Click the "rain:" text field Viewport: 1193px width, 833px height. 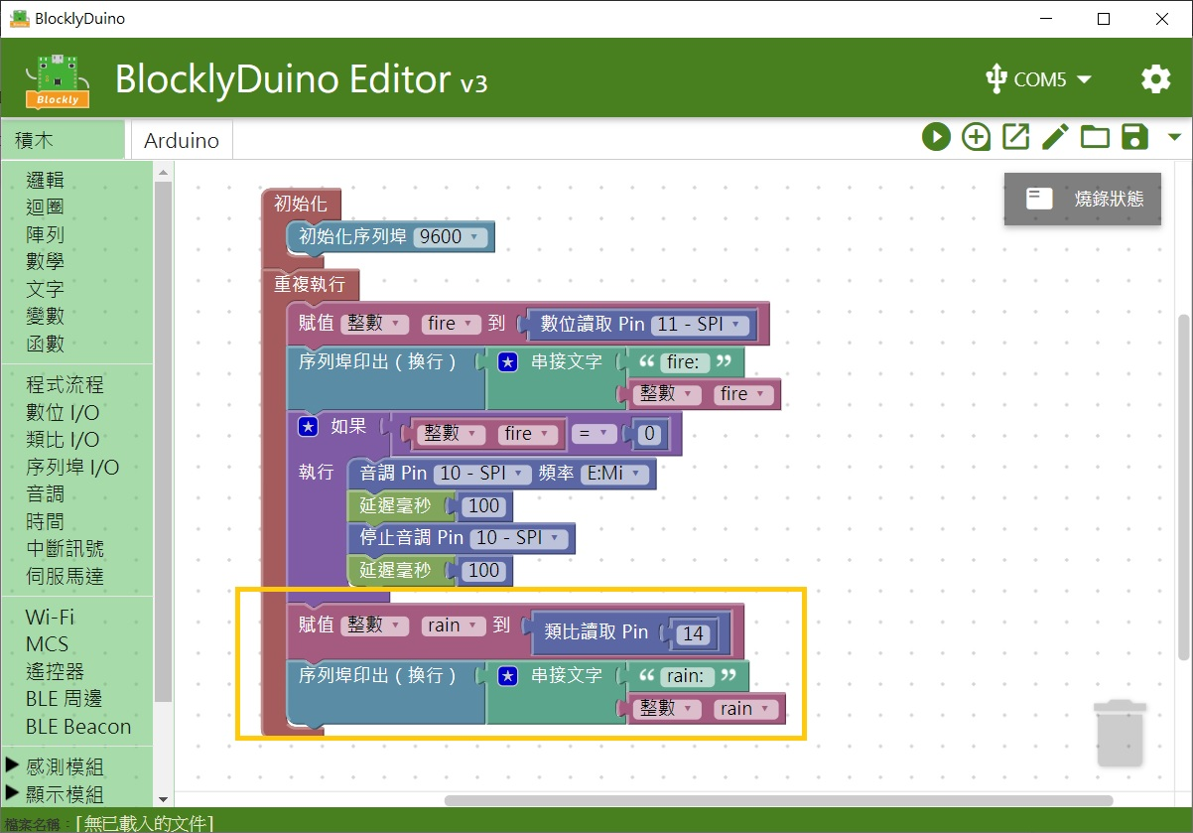(x=686, y=676)
